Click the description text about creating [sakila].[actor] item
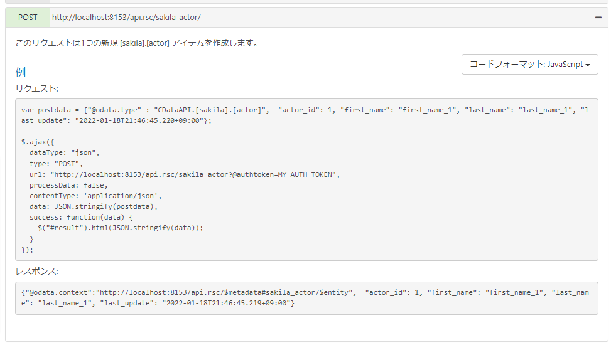 click(x=137, y=43)
